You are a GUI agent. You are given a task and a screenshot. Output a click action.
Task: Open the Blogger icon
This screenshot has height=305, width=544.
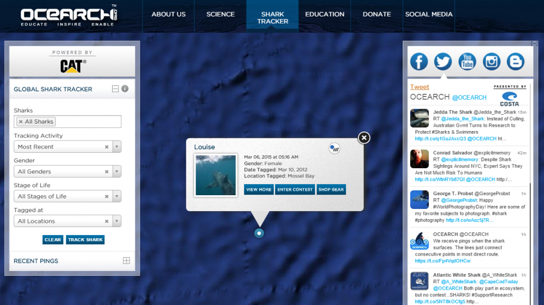coord(515,62)
